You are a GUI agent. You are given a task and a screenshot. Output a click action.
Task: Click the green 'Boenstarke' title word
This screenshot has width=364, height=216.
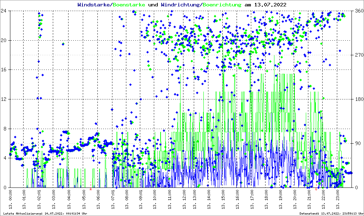[129, 5]
